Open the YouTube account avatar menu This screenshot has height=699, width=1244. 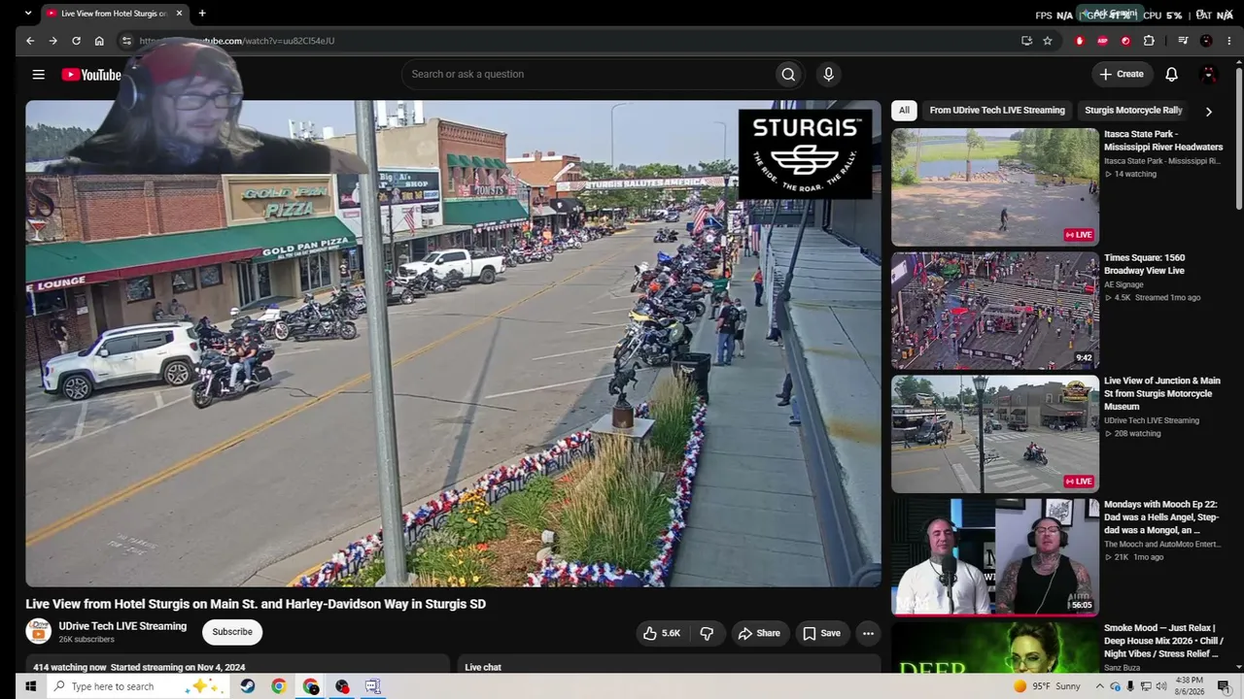pyautogui.click(x=1209, y=75)
